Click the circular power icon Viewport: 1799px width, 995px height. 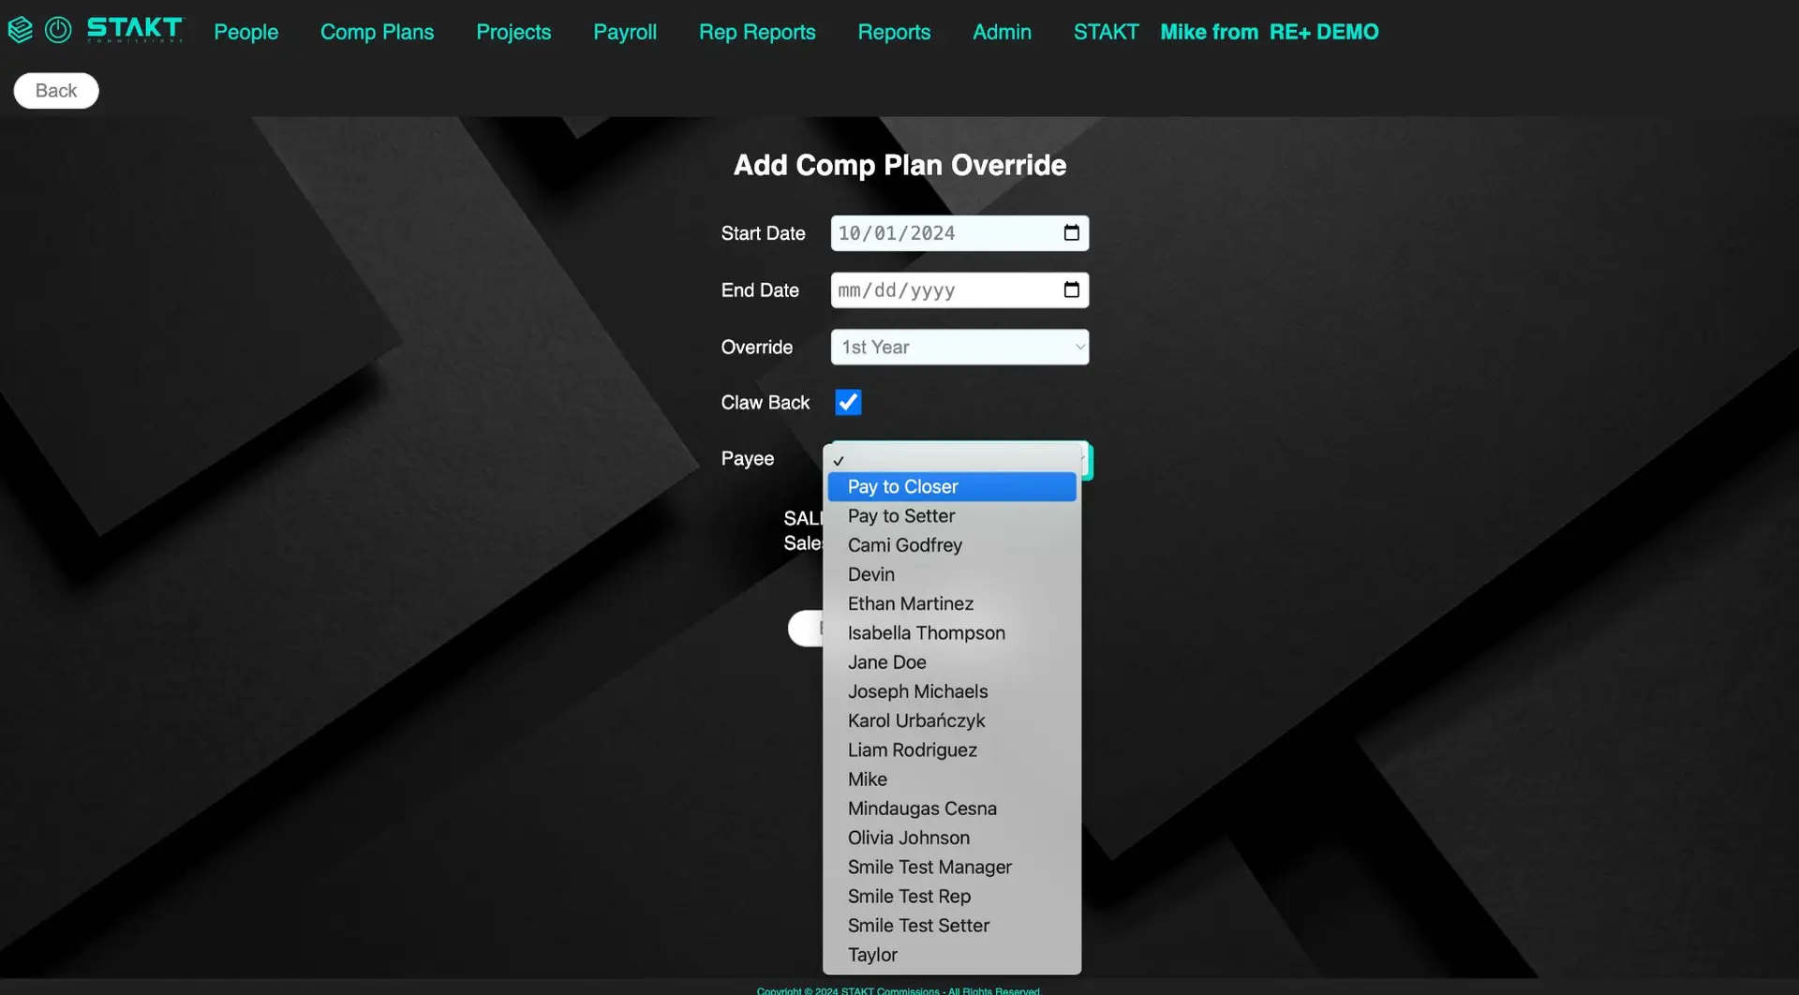[x=58, y=30]
